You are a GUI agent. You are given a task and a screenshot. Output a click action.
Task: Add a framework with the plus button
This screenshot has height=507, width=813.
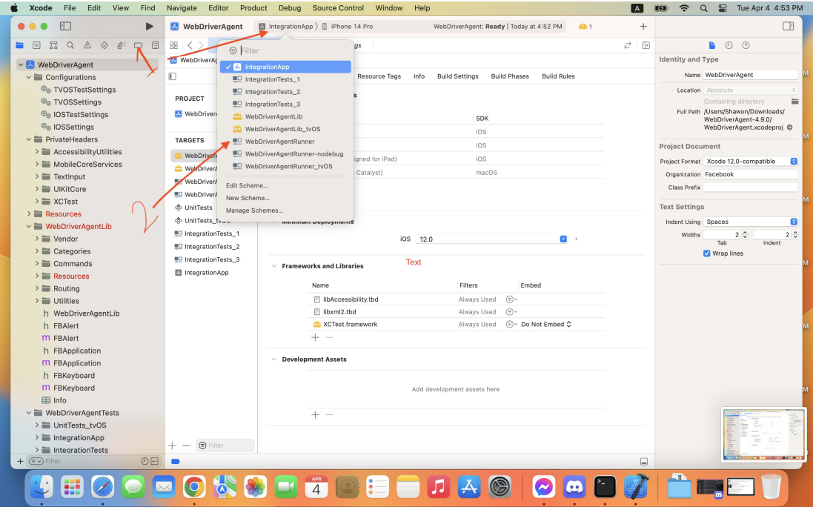coord(315,337)
